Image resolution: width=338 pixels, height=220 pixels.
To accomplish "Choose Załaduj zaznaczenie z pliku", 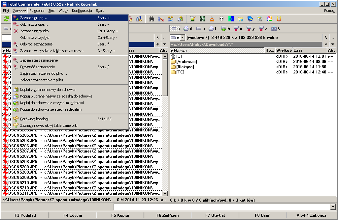I will click(x=70, y=80).
